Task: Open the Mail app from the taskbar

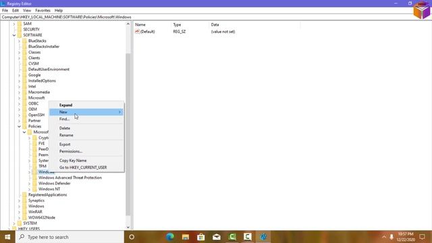Action: point(217,237)
